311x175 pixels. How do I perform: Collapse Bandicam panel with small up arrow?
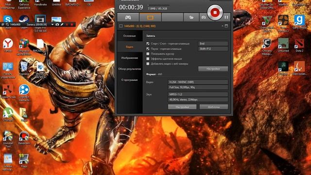click(223, 26)
